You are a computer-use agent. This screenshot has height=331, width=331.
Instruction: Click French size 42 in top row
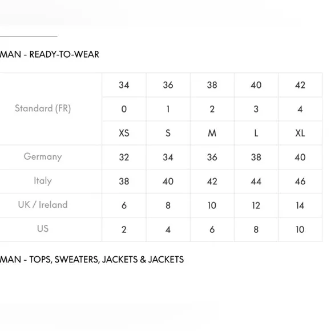click(300, 85)
